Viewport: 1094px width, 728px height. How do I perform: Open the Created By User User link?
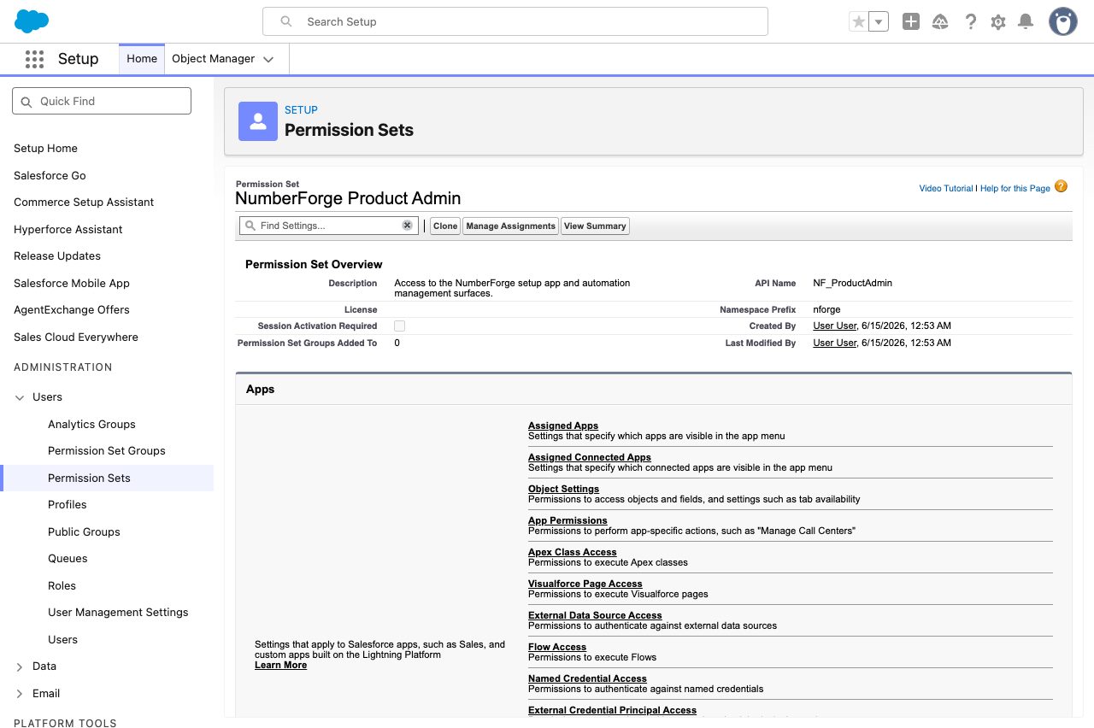coord(835,326)
